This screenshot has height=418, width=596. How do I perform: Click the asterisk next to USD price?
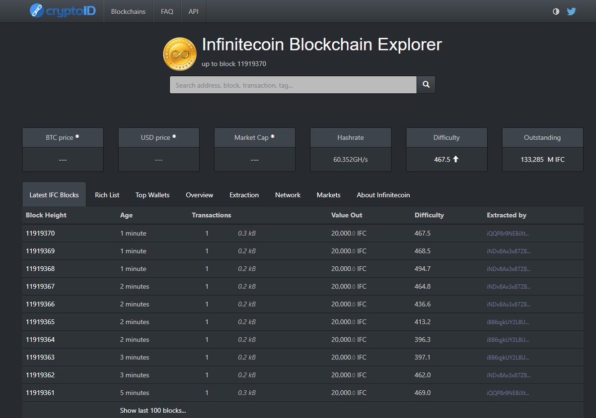point(174,136)
